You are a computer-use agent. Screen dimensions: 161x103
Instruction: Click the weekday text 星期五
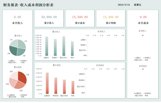pyautogui.click(x=138, y=5)
